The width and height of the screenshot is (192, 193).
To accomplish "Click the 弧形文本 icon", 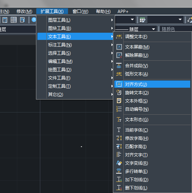I will [x=119, y=74].
